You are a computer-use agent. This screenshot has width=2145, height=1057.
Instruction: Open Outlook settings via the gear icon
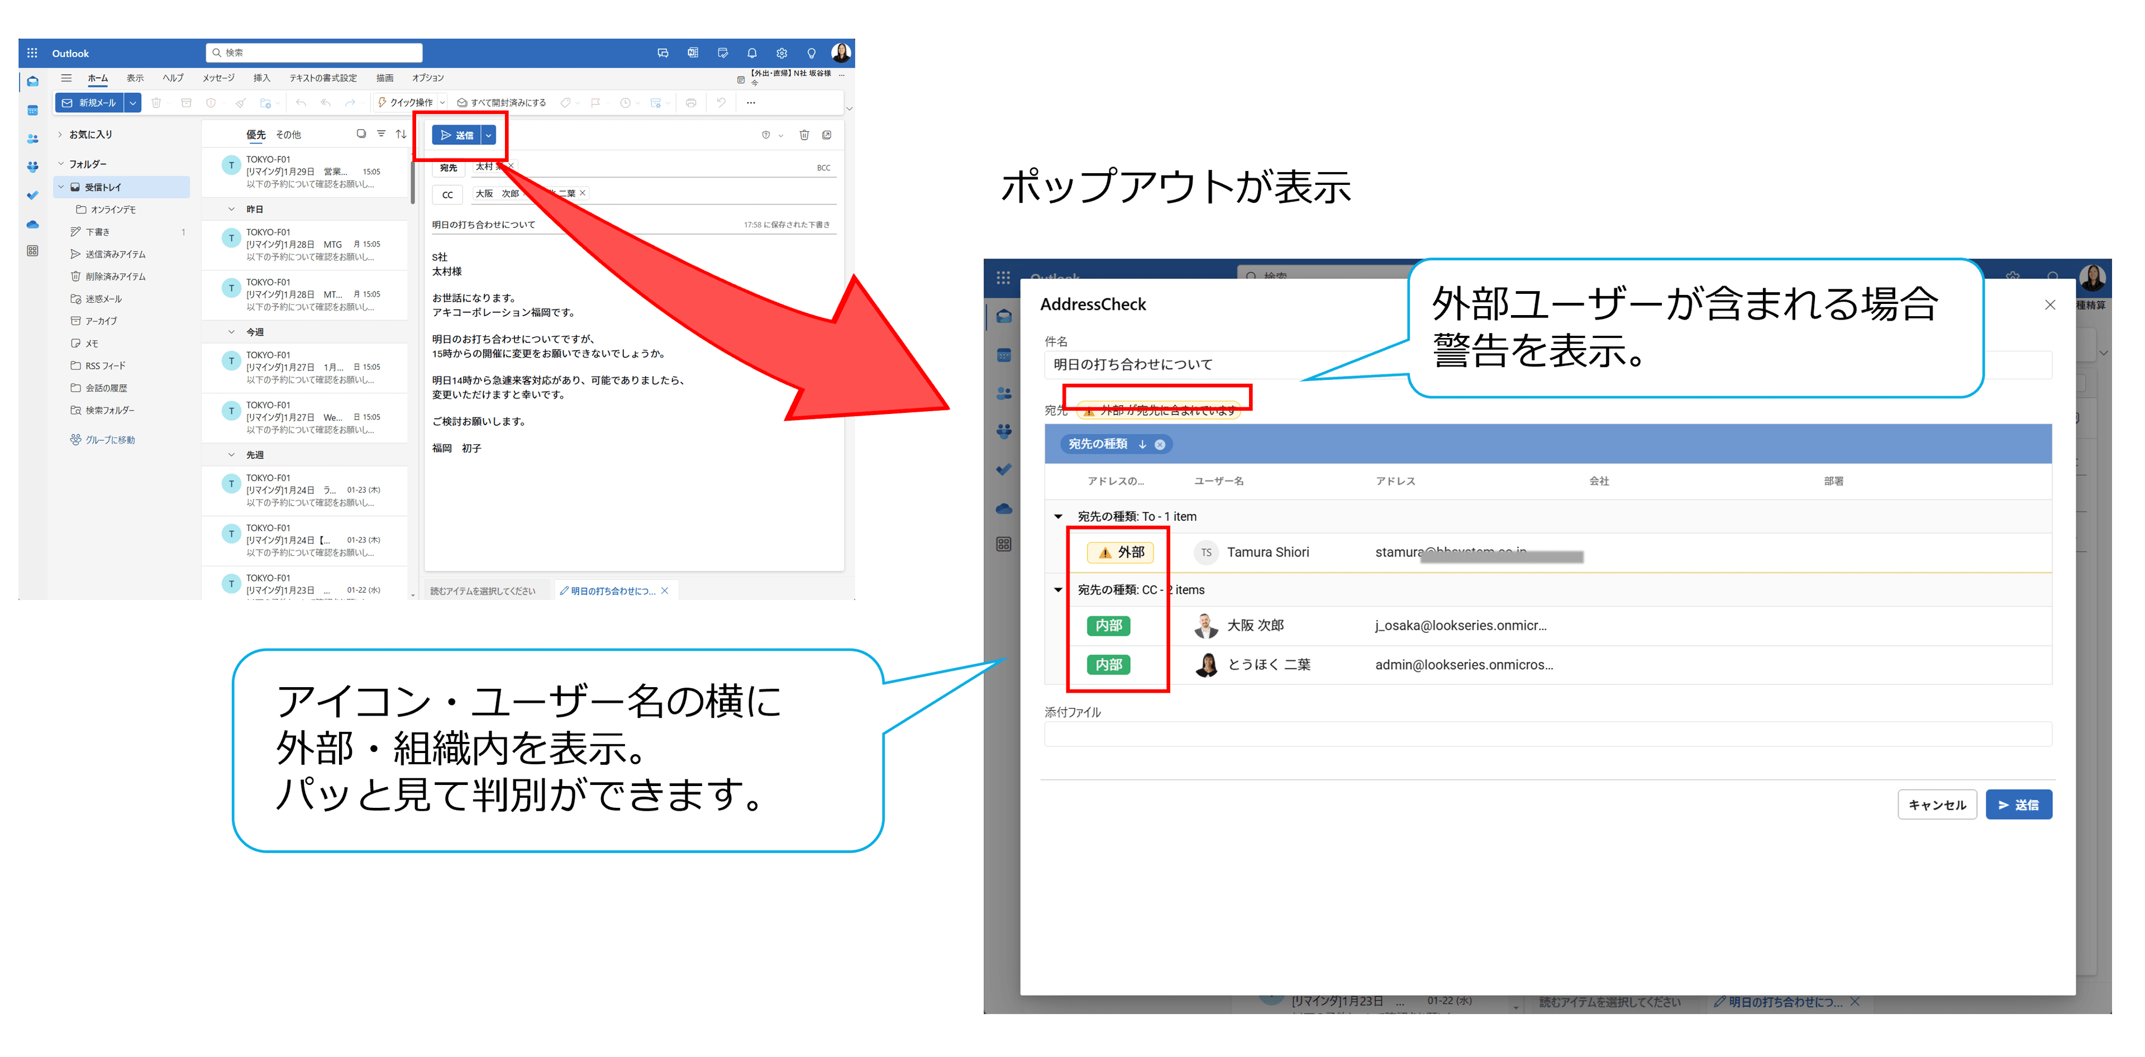(781, 53)
